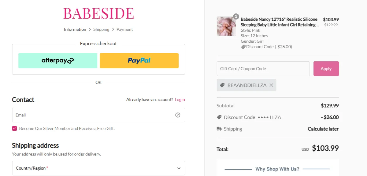
Task: Click the email help question mark icon
Action: 178,115
